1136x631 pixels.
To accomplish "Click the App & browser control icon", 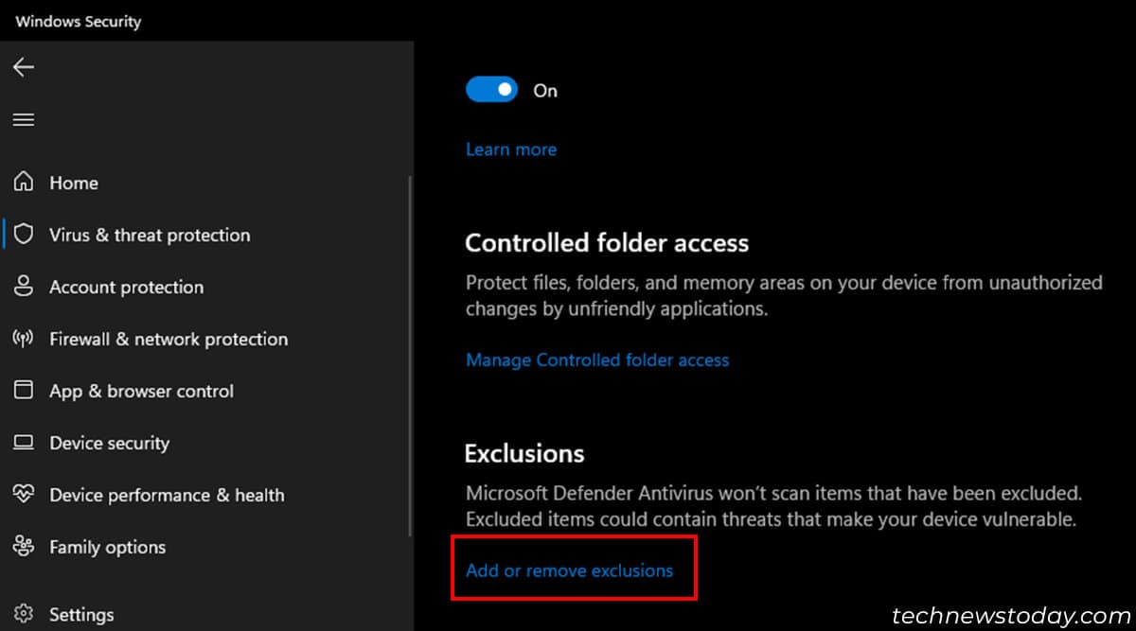I will pos(24,391).
